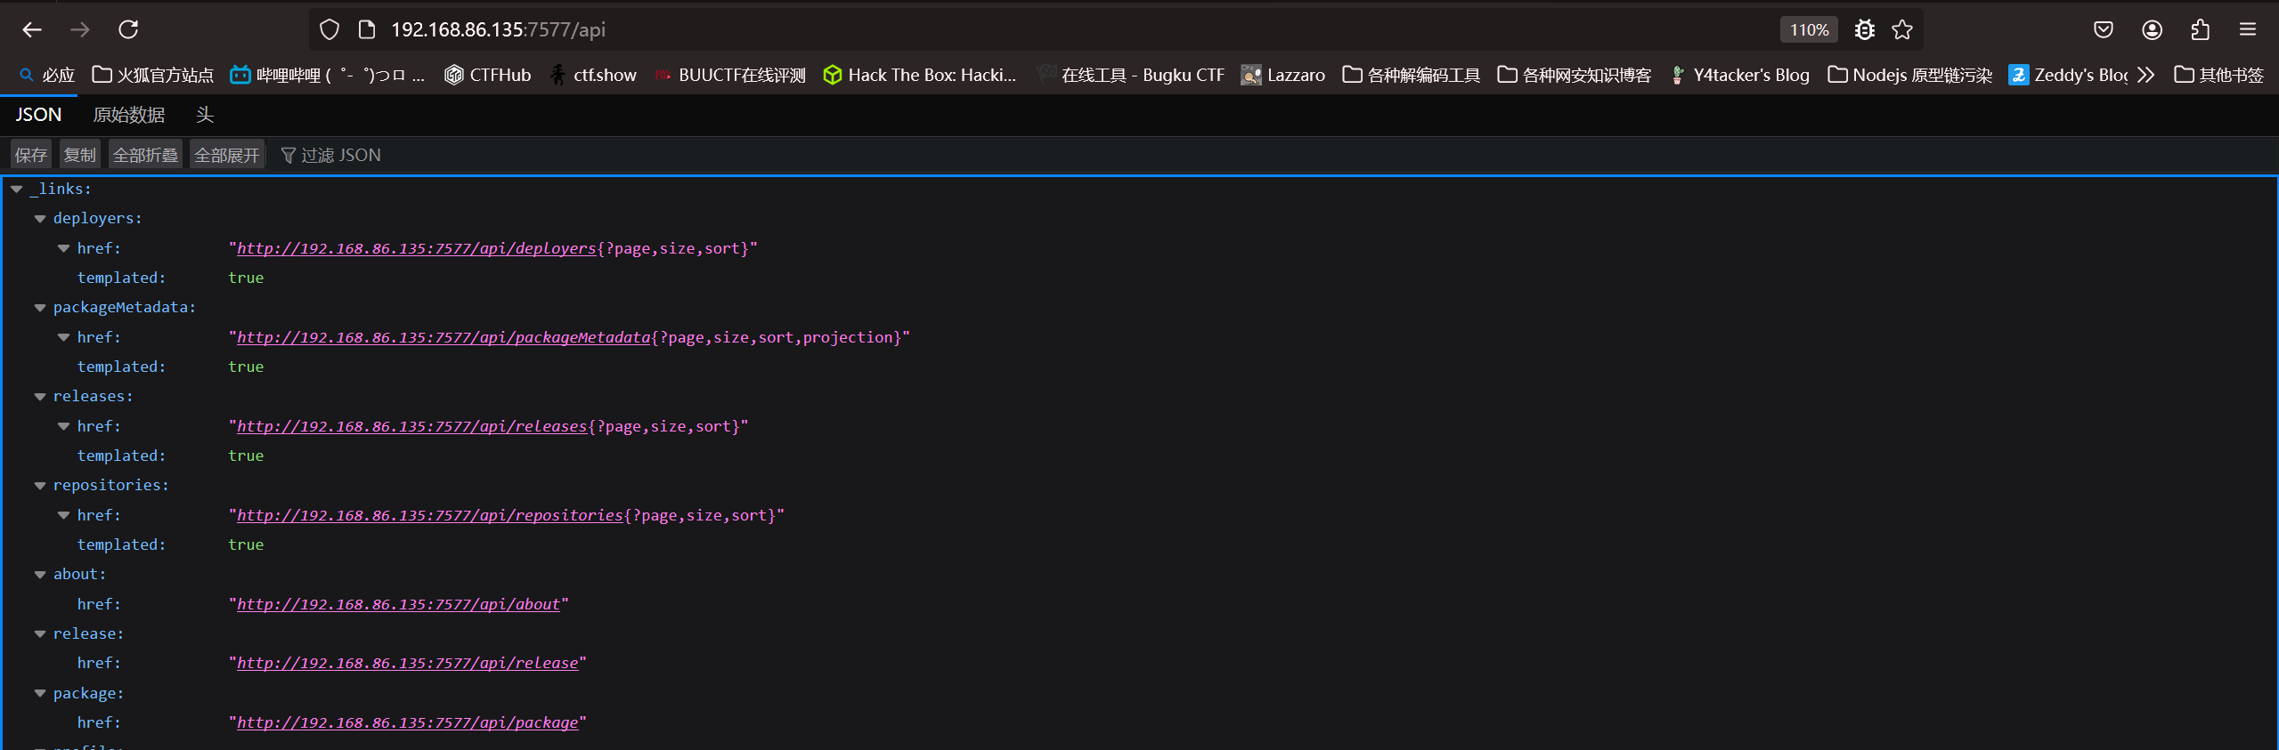Collapse the href under deployers
Image resolution: width=2279 pixels, height=750 pixels.
tap(64, 249)
